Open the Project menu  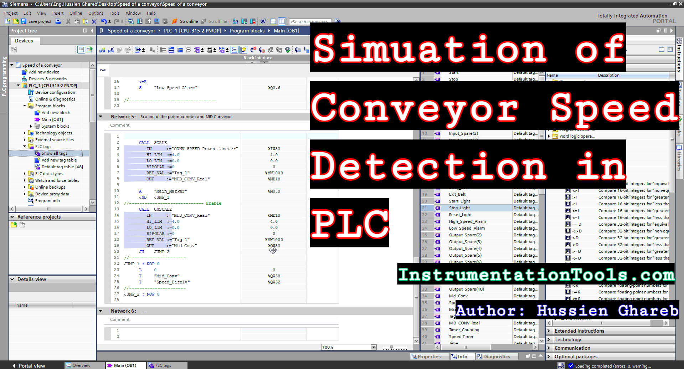(11, 13)
